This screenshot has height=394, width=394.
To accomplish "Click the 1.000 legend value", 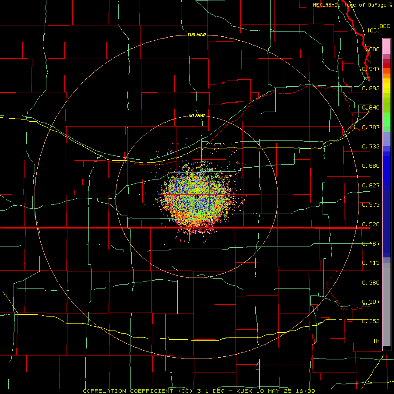I will (371, 49).
